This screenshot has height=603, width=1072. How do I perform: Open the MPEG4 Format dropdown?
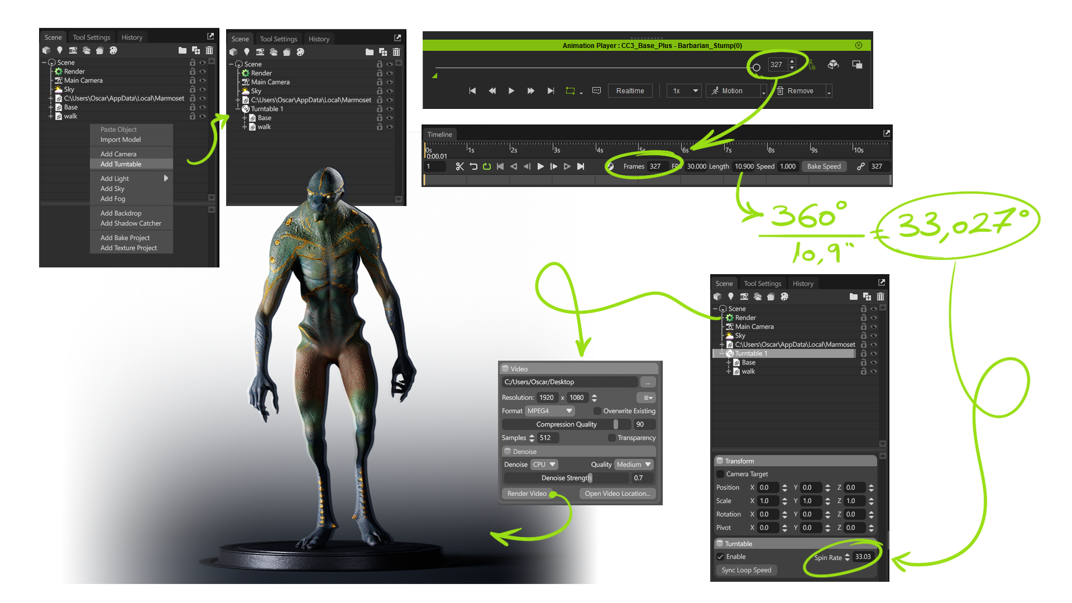click(x=550, y=411)
